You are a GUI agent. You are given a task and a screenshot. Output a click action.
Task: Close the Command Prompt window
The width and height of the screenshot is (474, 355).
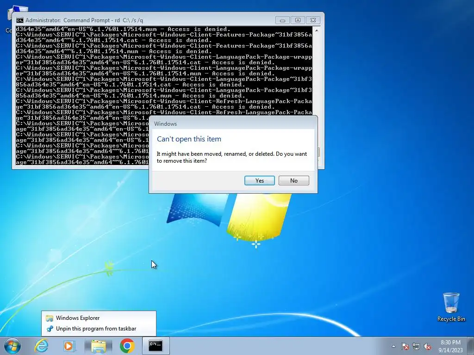(313, 20)
